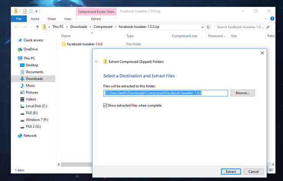Open the facebook-tweaker-1.0.0 folder icon
The image size is (283, 181).
tap(64, 44)
